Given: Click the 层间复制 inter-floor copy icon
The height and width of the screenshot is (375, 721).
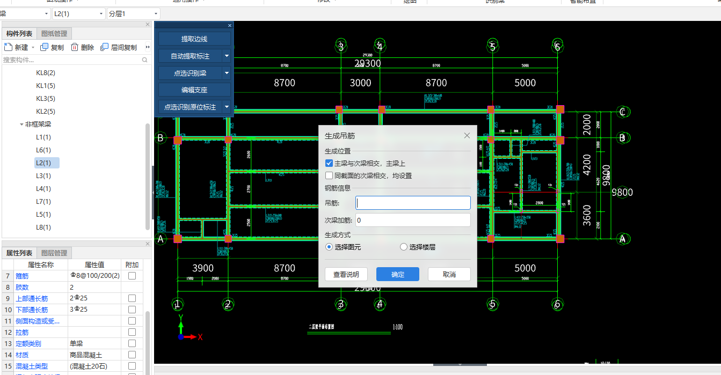Looking at the screenshot, I should coord(105,47).
